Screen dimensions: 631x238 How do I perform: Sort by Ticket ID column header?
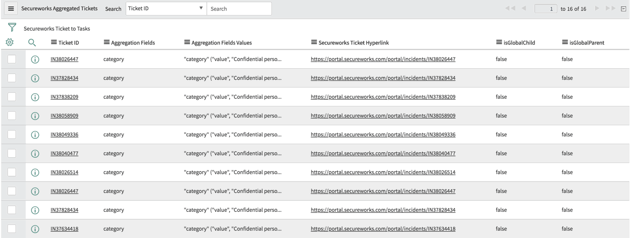pyautogui.click(x=68, y=43)
